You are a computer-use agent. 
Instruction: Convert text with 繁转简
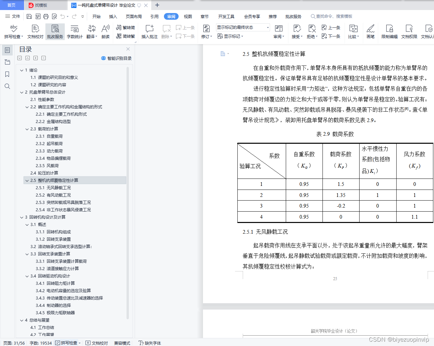[x=126, y=28]
